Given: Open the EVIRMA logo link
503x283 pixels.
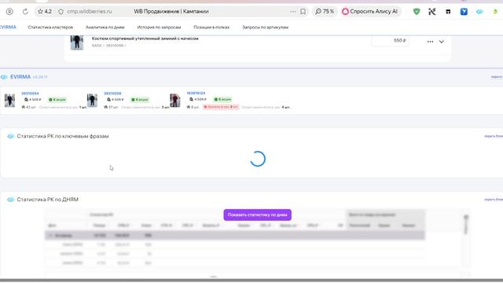Looking at the screenshot, I should tap(8, 28).
